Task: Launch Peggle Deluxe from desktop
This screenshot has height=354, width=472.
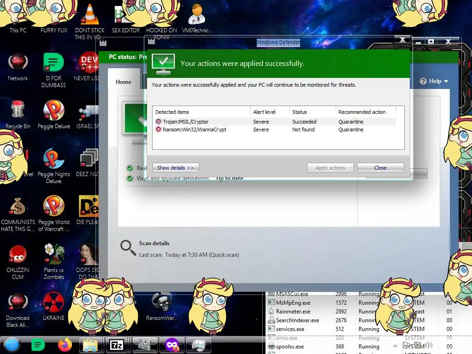Action: 54,114
